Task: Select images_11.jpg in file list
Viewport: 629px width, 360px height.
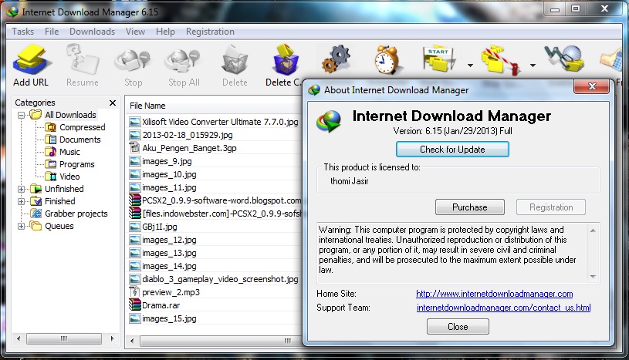Action: click(x=169, y=187)
